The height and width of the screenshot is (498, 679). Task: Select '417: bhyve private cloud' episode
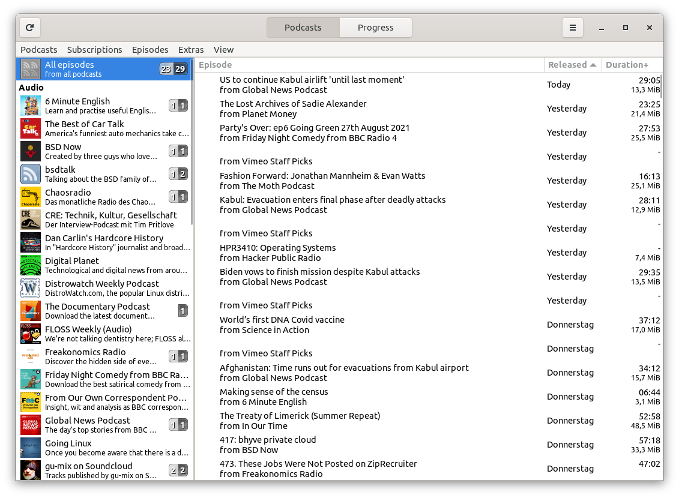(x=429, y=445)
